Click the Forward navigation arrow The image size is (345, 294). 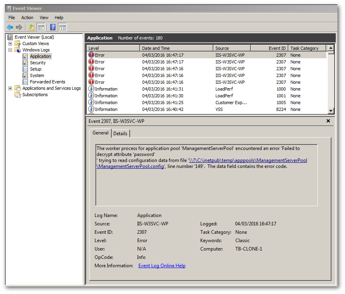[x=18, y=27]
